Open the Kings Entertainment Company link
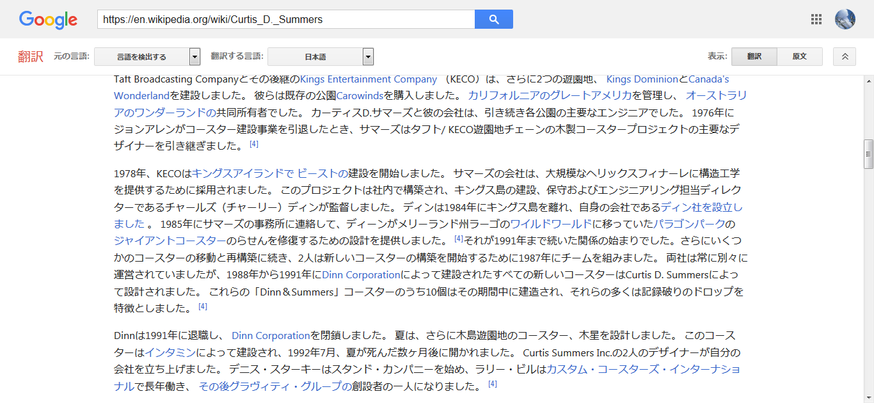 point(367,79)
